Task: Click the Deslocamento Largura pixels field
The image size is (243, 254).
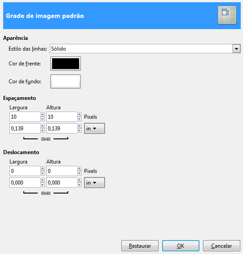Action: coord(25,171)
